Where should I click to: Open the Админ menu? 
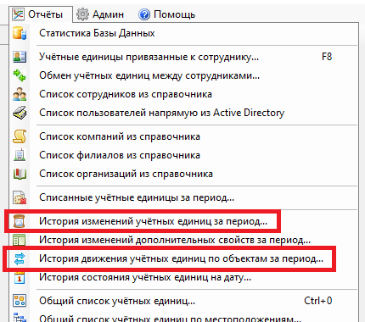point(100,14)
